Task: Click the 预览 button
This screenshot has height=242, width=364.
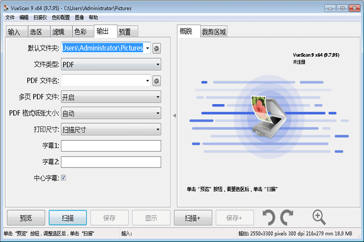Action: click(x=26, y=217)
